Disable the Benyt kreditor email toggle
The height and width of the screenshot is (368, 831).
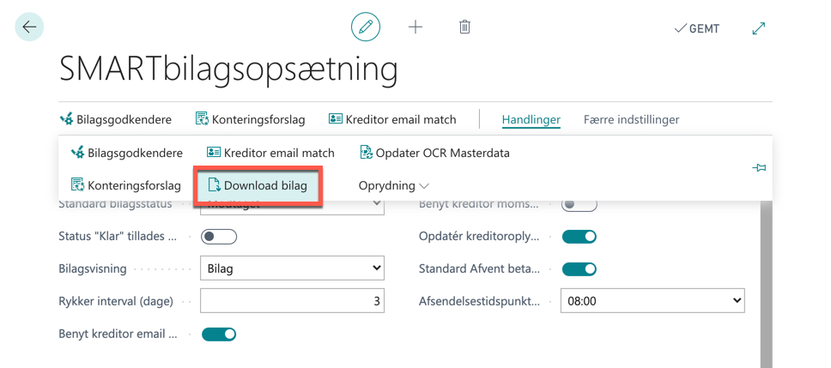click(219, 334)
